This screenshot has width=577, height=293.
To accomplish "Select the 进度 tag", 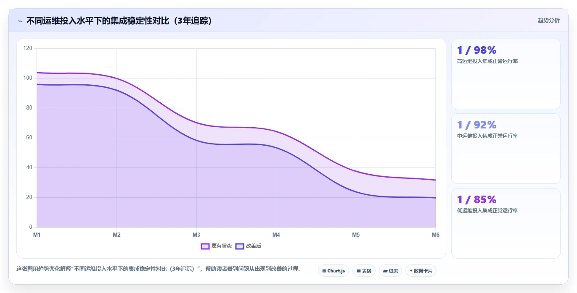I will tap(390, 271).
